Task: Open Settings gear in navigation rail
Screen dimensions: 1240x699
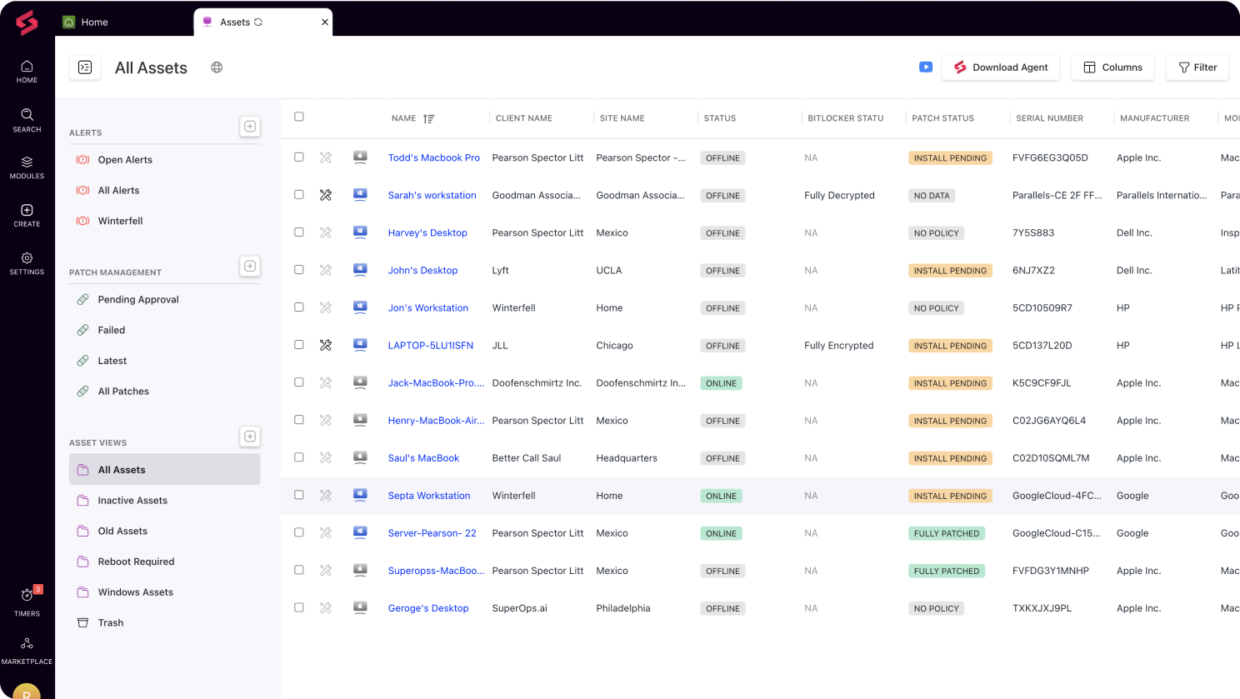Action: (27, 263)
